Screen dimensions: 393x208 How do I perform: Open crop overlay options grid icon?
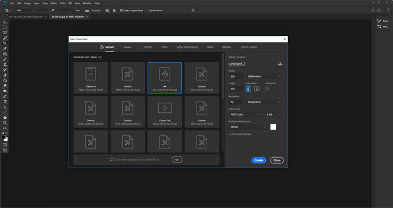point(107,11)
